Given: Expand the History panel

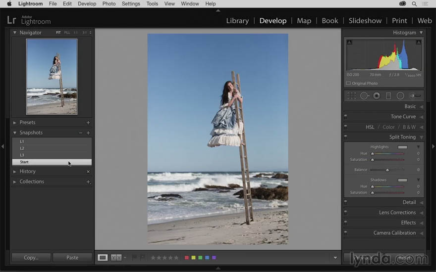Looking at the screenshot, I should [15, 172].
